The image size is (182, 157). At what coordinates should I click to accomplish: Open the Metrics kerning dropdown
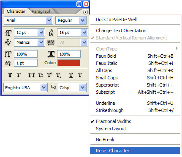click(41, 42)
